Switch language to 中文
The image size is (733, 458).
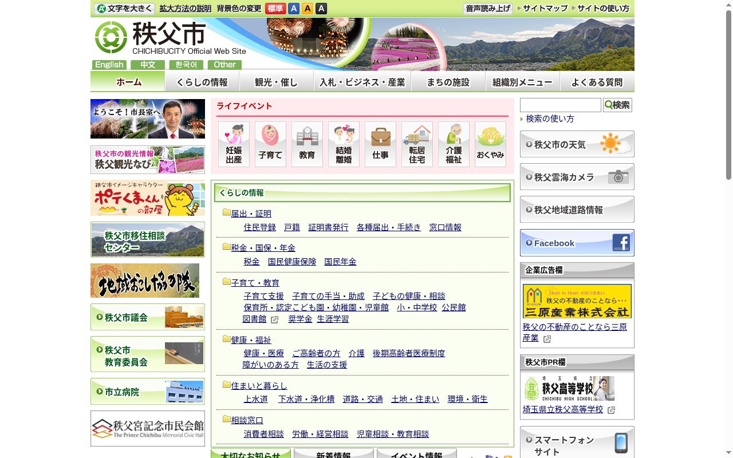coord(148,65)
